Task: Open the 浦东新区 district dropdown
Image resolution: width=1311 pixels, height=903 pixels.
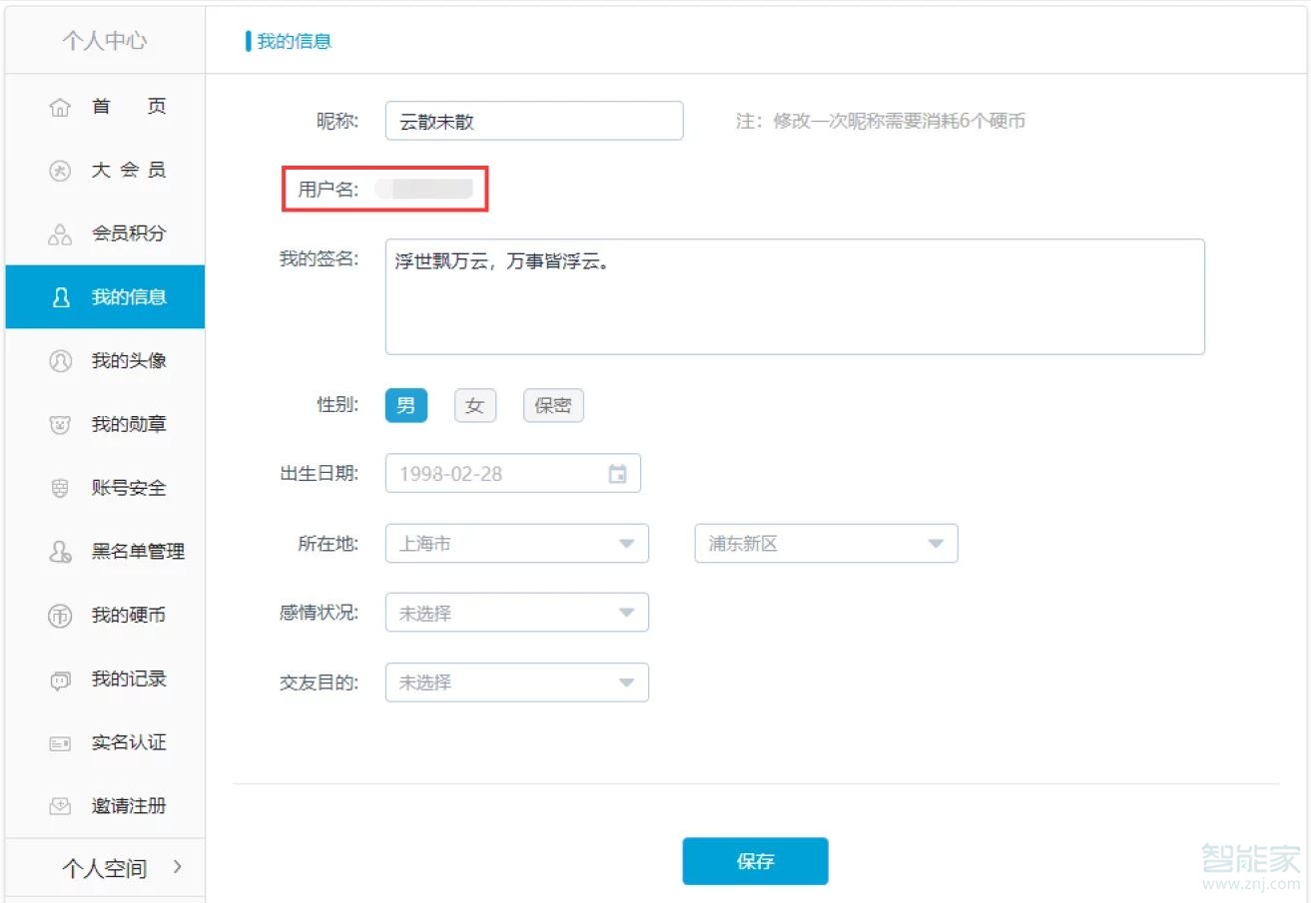Action: pyautogui.click(x=827, y=544)
